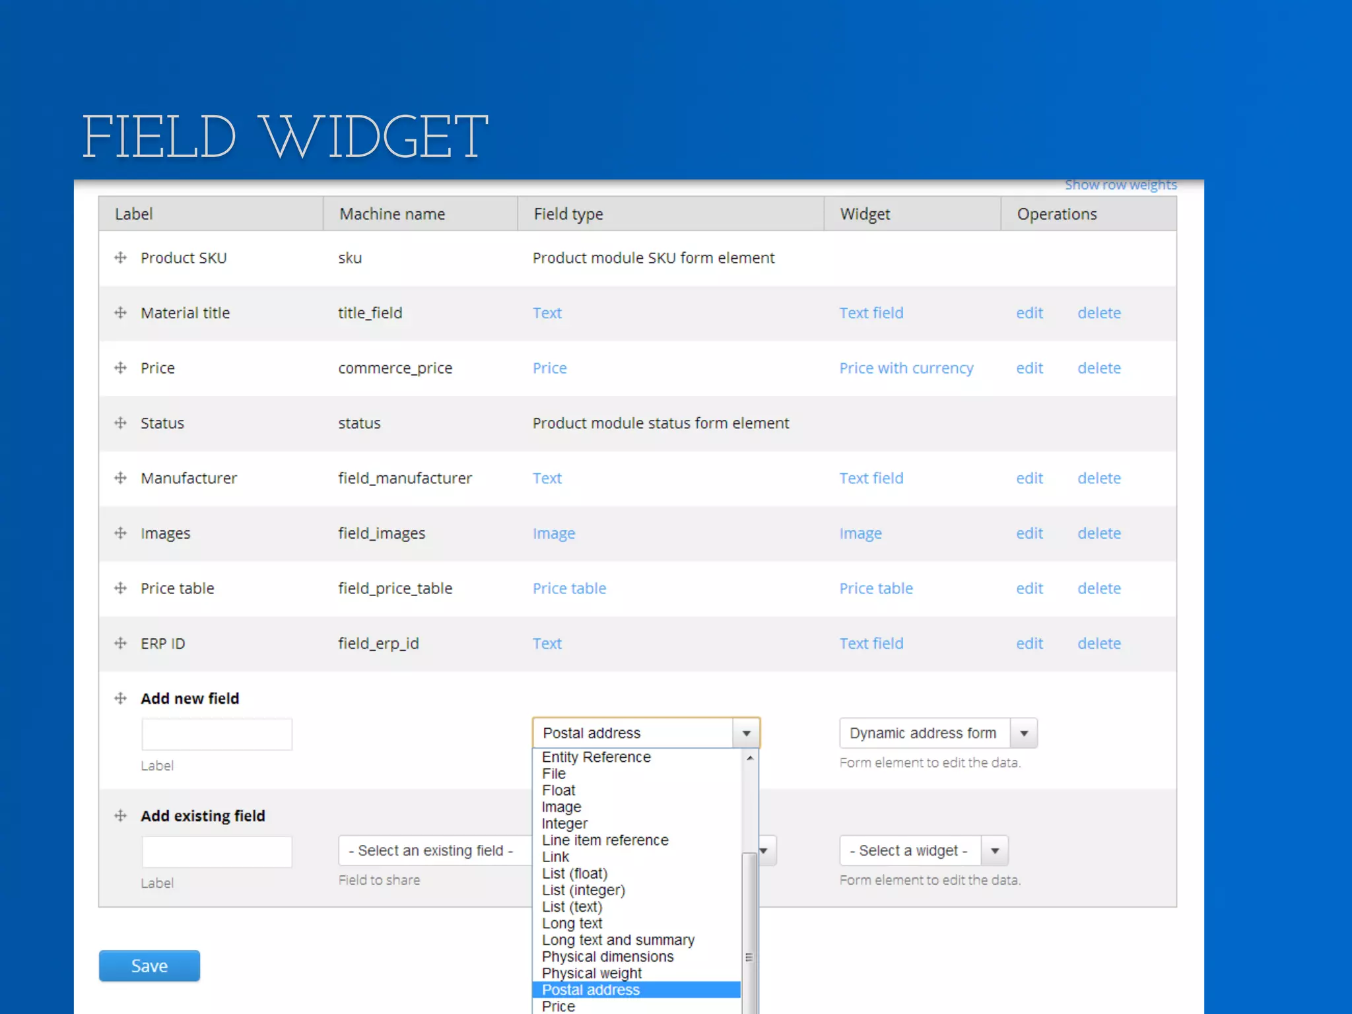Click Show row weights link

click(1121, 185)
